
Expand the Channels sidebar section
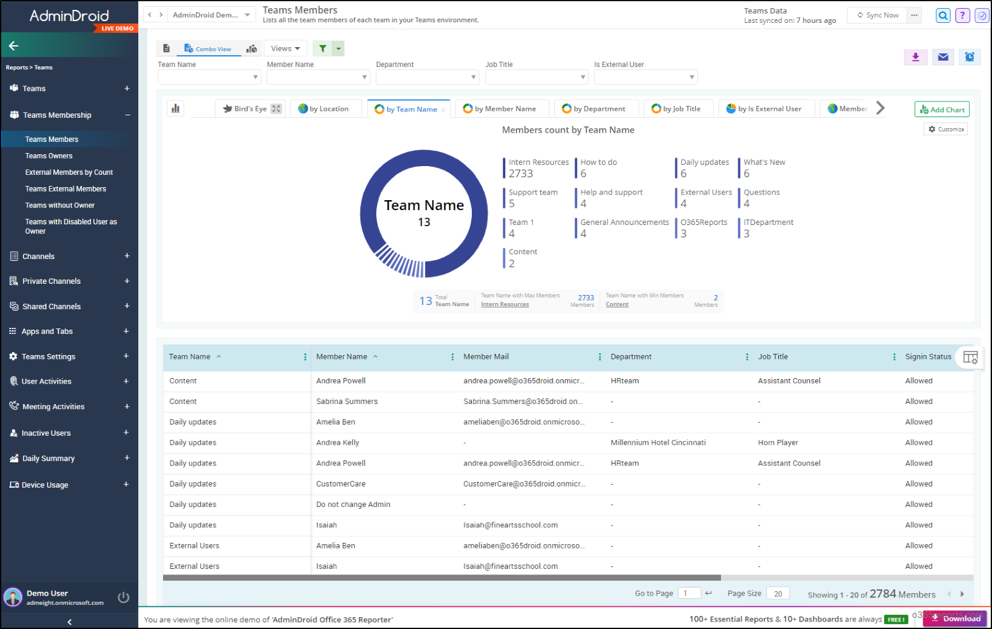(x=127, y=256)
